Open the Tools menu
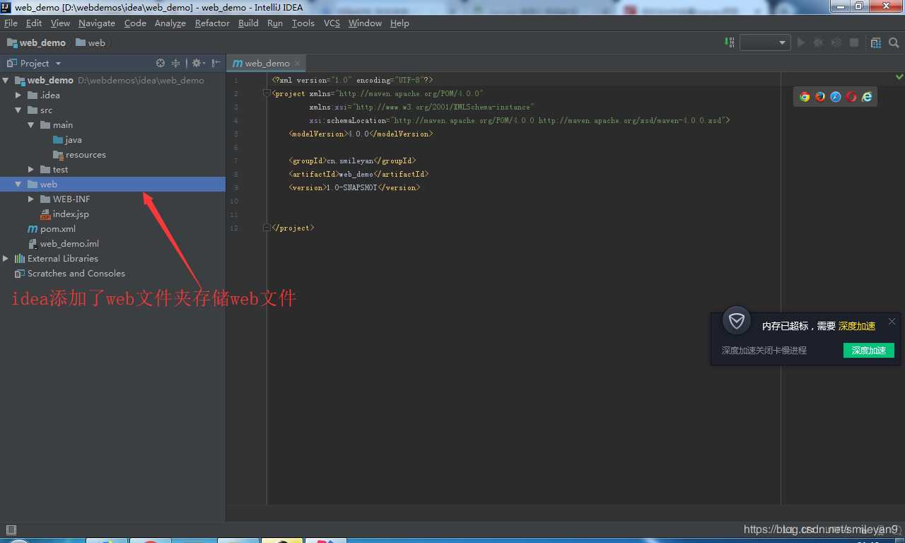Viewport: 905px width, 543px height. (x=303, y=23)
